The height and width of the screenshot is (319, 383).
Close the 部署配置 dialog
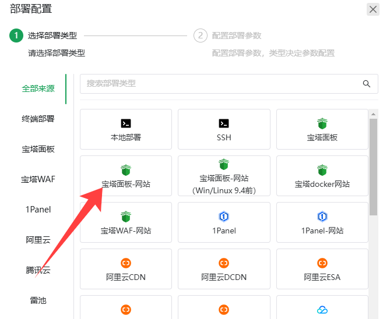pyautogui.click(x=373, y=9)
